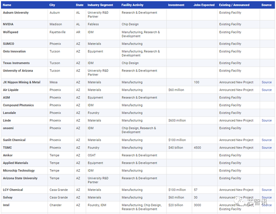Follow the Source link for Linde
This screenshot has width=276, height=214.
(266, 120)
